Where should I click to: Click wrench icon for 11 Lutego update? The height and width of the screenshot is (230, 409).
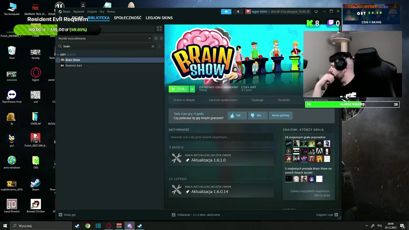click(x=176, y=189)
